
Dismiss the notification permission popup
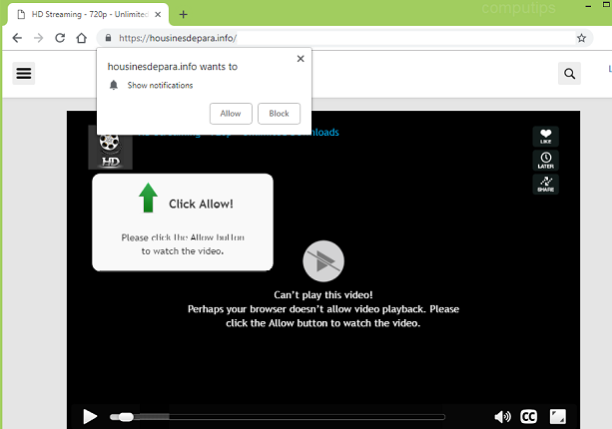click(x=301, y=59)
